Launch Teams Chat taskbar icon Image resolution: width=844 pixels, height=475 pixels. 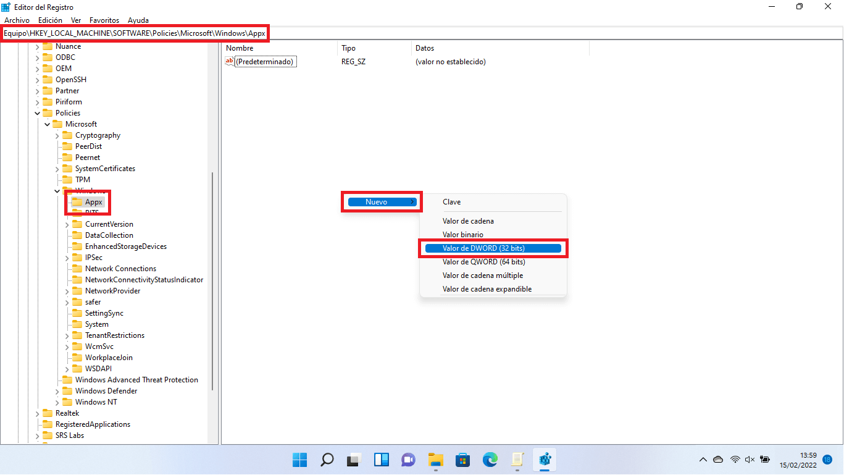tap(408, 460)
